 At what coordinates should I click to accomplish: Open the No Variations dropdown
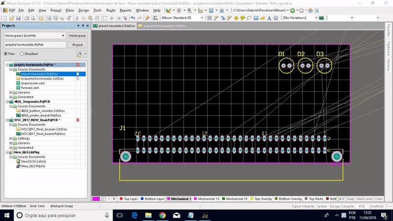click(316, 18)
